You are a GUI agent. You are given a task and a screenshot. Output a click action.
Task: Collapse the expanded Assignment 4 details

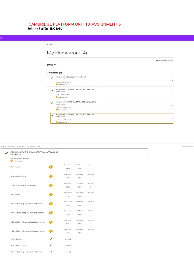(147, 156)
